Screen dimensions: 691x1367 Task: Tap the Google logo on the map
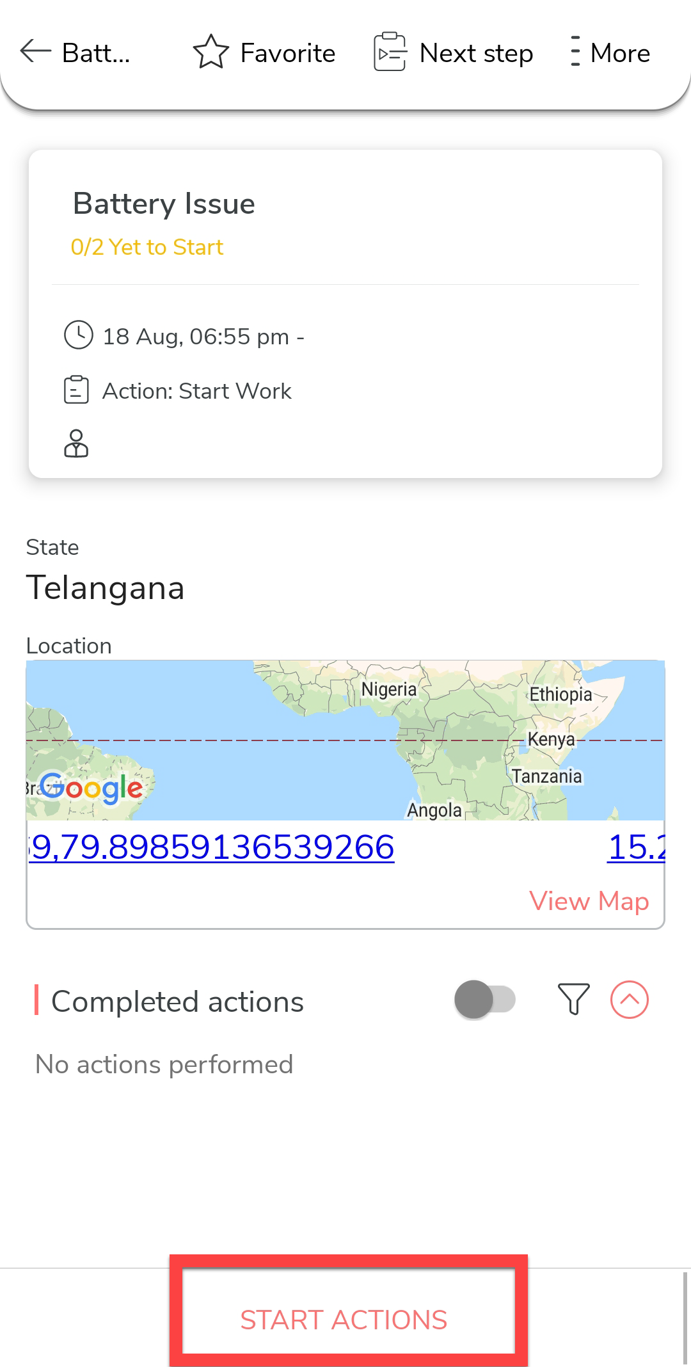91,788
